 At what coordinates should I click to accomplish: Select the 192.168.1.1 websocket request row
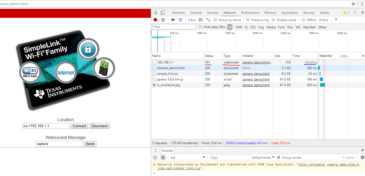[x=235, y=62]
